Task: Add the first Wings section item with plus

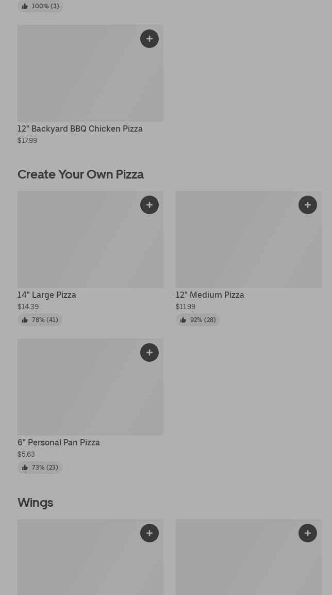Action: click(x=150, y=533)
